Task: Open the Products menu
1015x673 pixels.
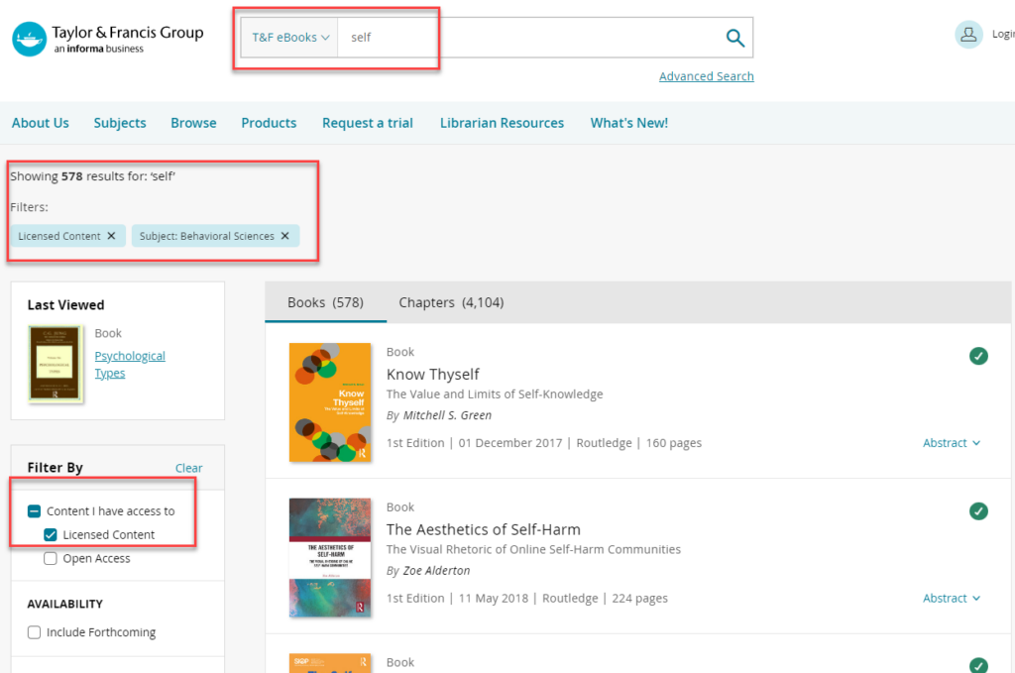Action: click(269, 123)
